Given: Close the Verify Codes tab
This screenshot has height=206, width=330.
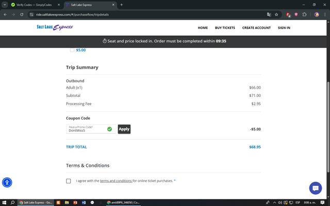Looking at the screenshot, I should 59,5.
